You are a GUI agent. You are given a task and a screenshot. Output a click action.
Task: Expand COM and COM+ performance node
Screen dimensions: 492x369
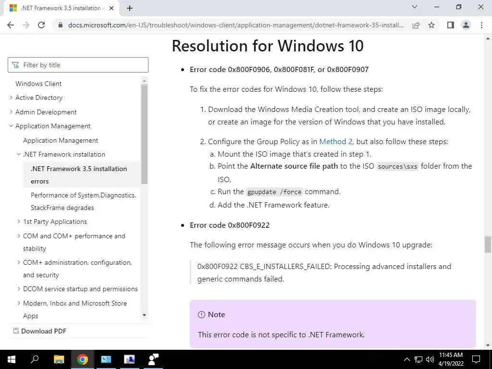19,236
